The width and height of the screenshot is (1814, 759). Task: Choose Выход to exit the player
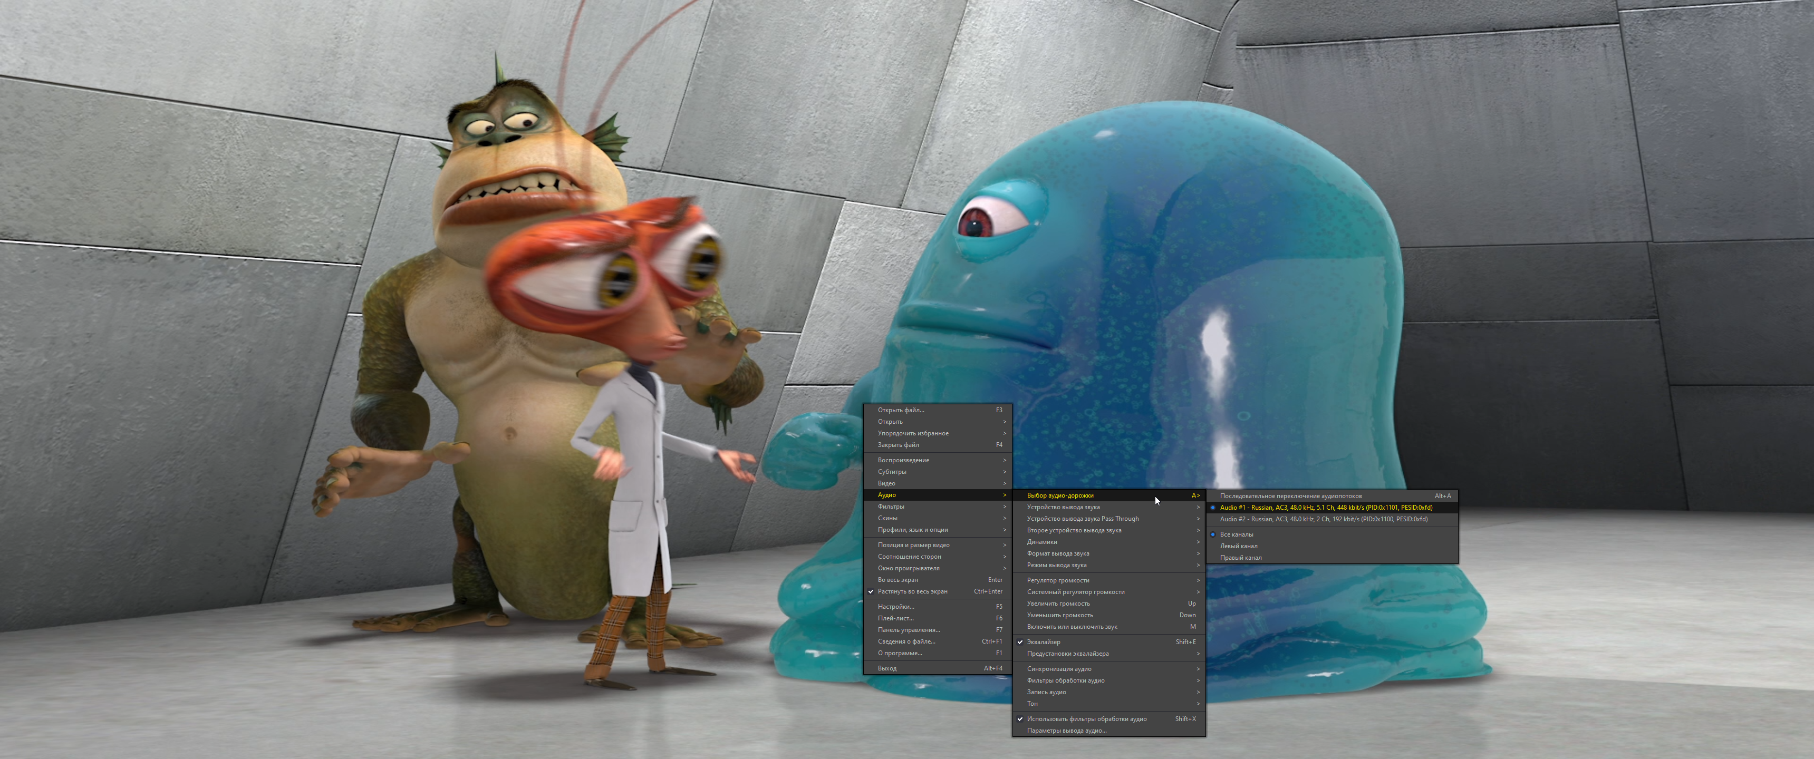click(886, 668)
